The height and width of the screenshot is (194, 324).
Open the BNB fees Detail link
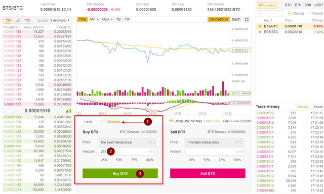tap(208, 121)
